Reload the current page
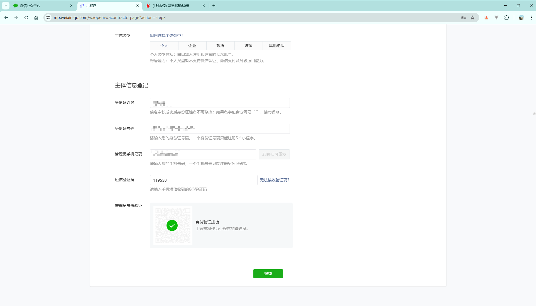The height and width of the screenshot is (306, 536). point(26,18)
